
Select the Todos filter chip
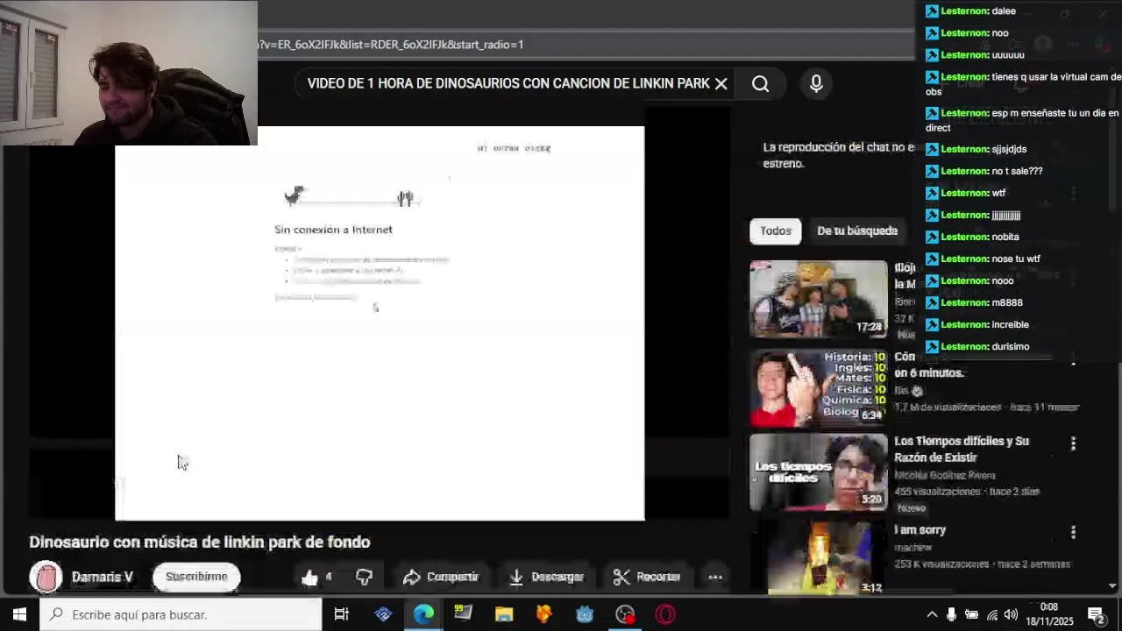click(775, 230)
